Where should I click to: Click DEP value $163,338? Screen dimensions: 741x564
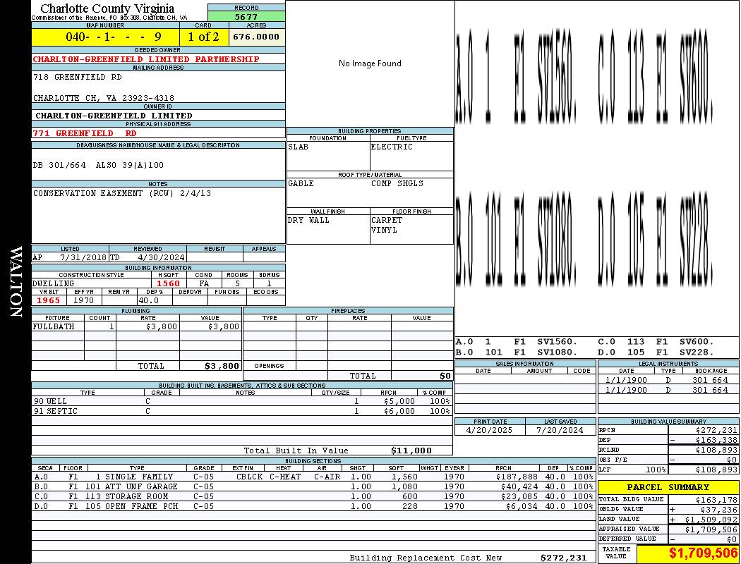pos(716,441)
